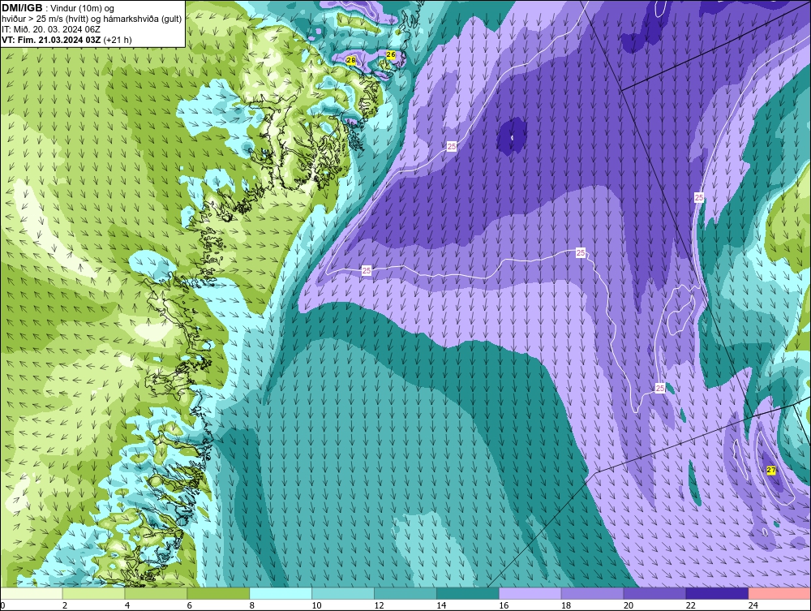Click the legend scale number "24"
Viewport: 811px width, 611px height.
(x=753, y=605)
